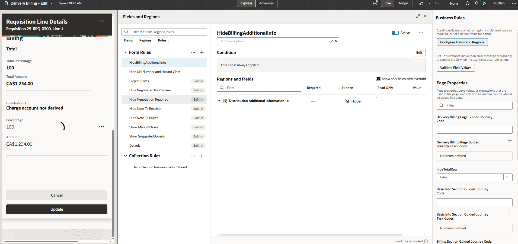Open the feedback smiley icon
The width and height of the screenshot is (518, 244).
tap(468, 3)
